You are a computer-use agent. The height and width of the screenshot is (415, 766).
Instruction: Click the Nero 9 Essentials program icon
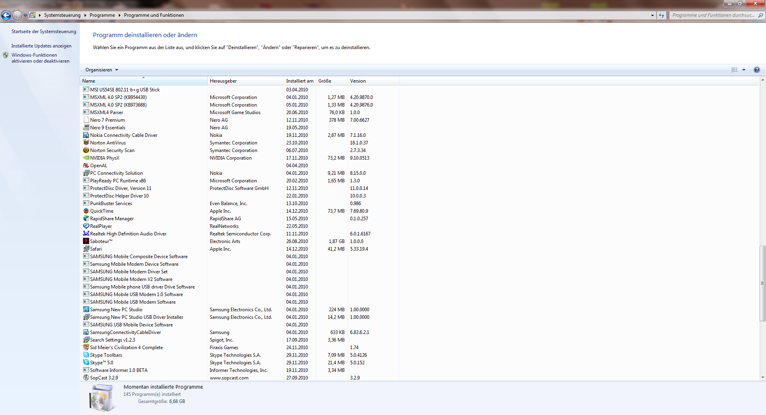86,128
